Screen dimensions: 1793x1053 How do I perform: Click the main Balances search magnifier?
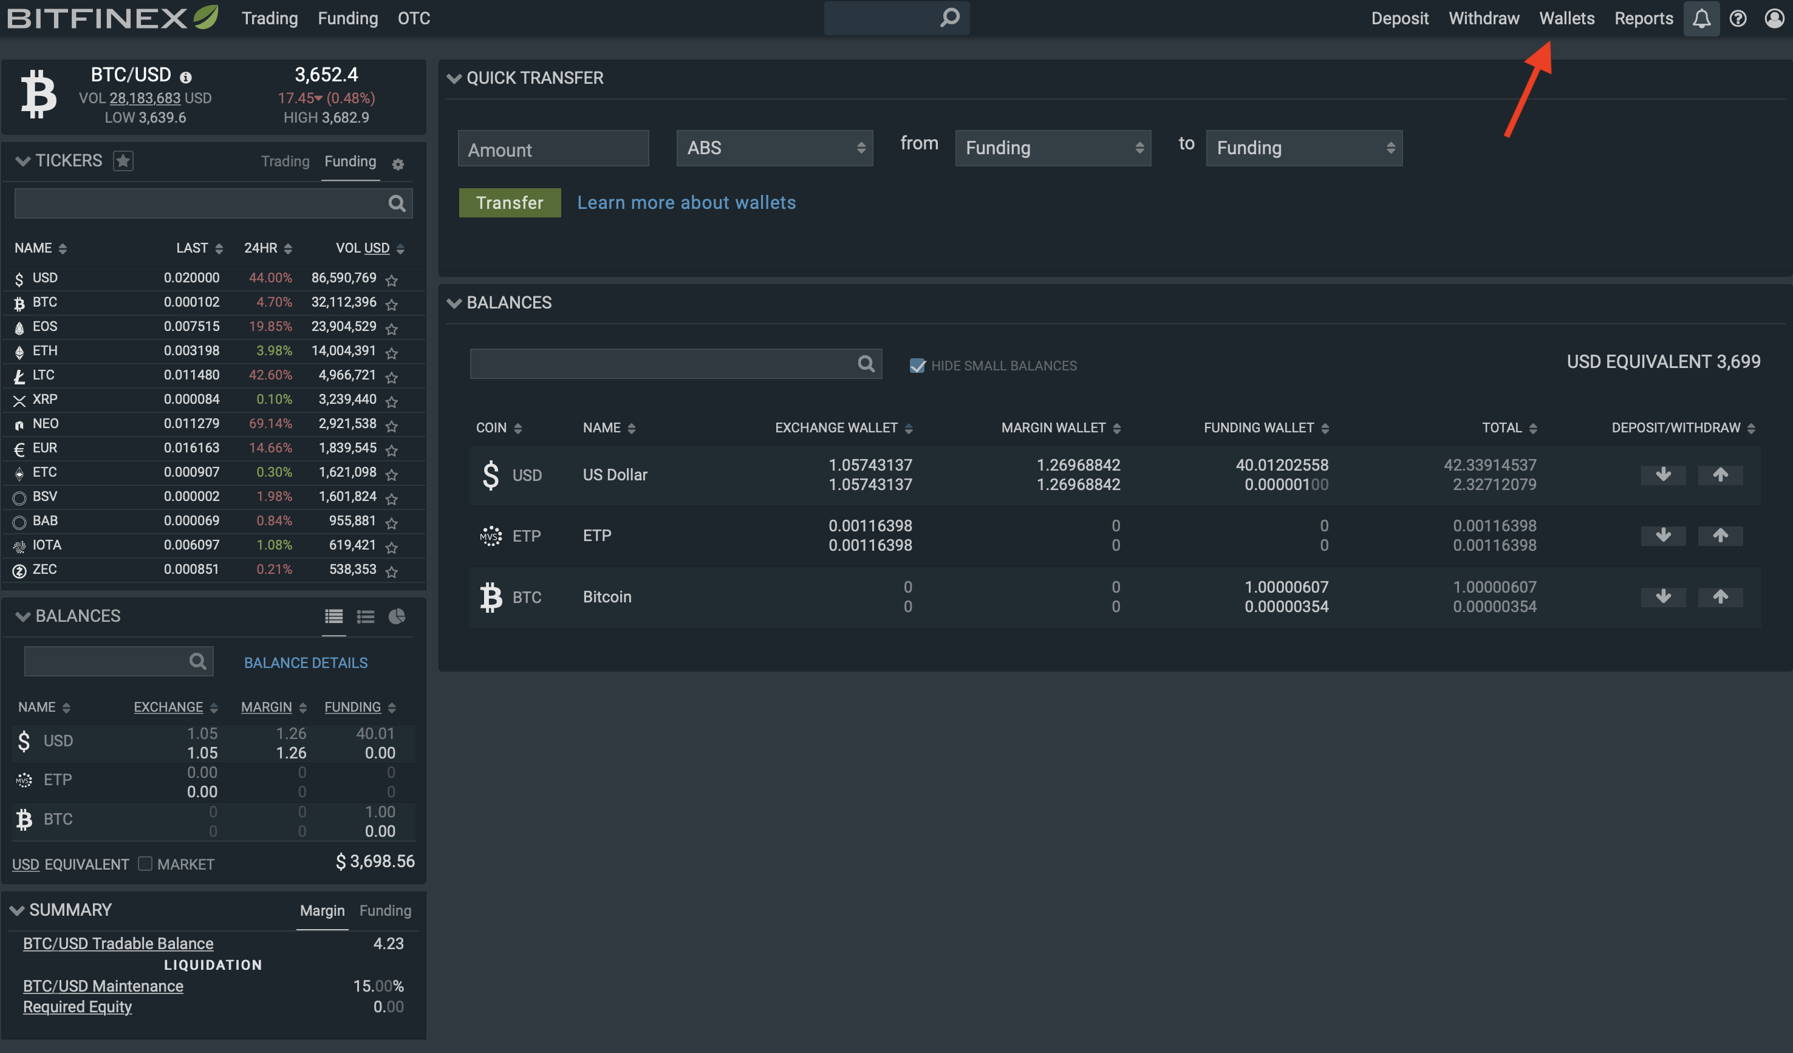coord(866,364)
